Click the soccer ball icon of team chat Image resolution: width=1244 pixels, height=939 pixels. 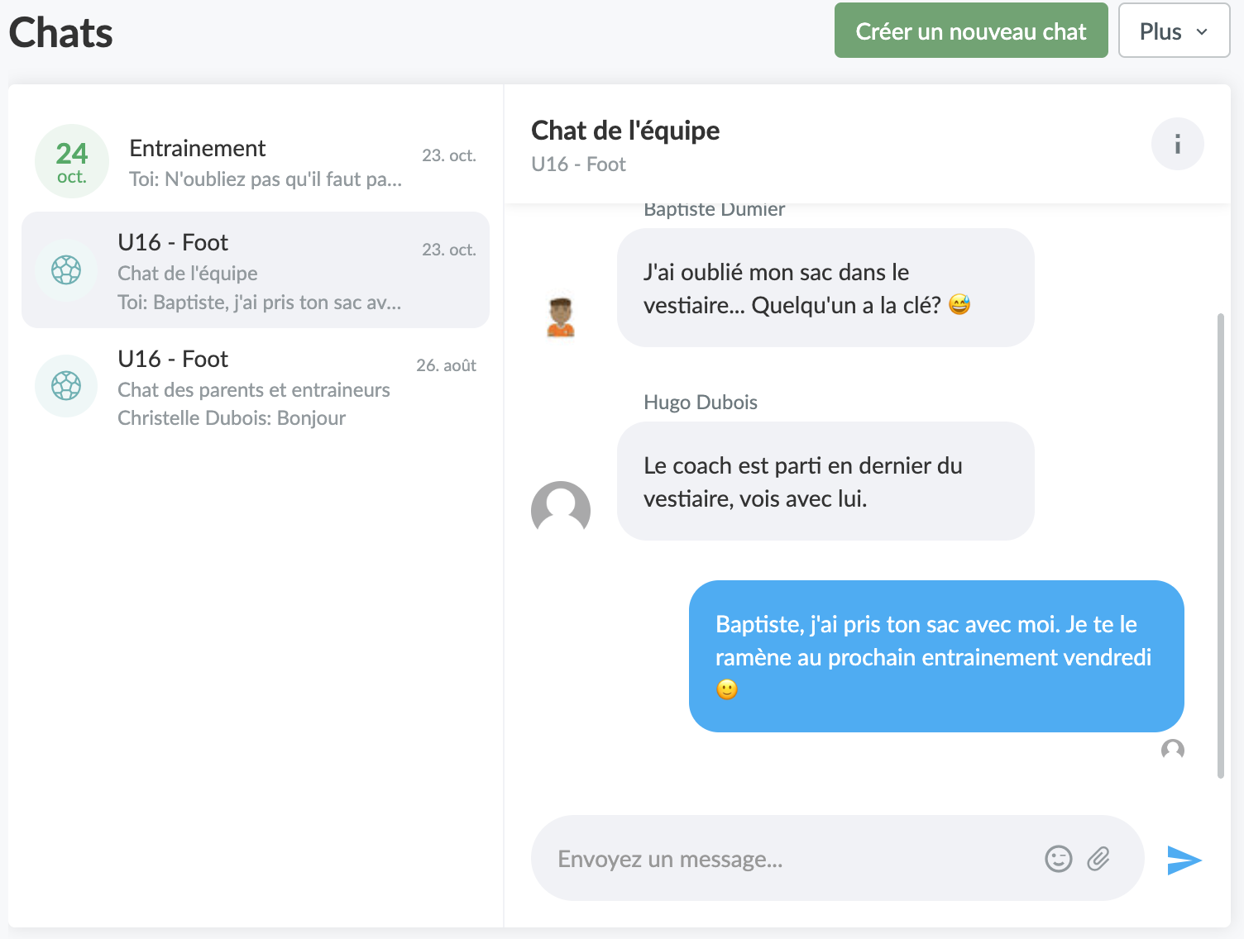(66, 269)
